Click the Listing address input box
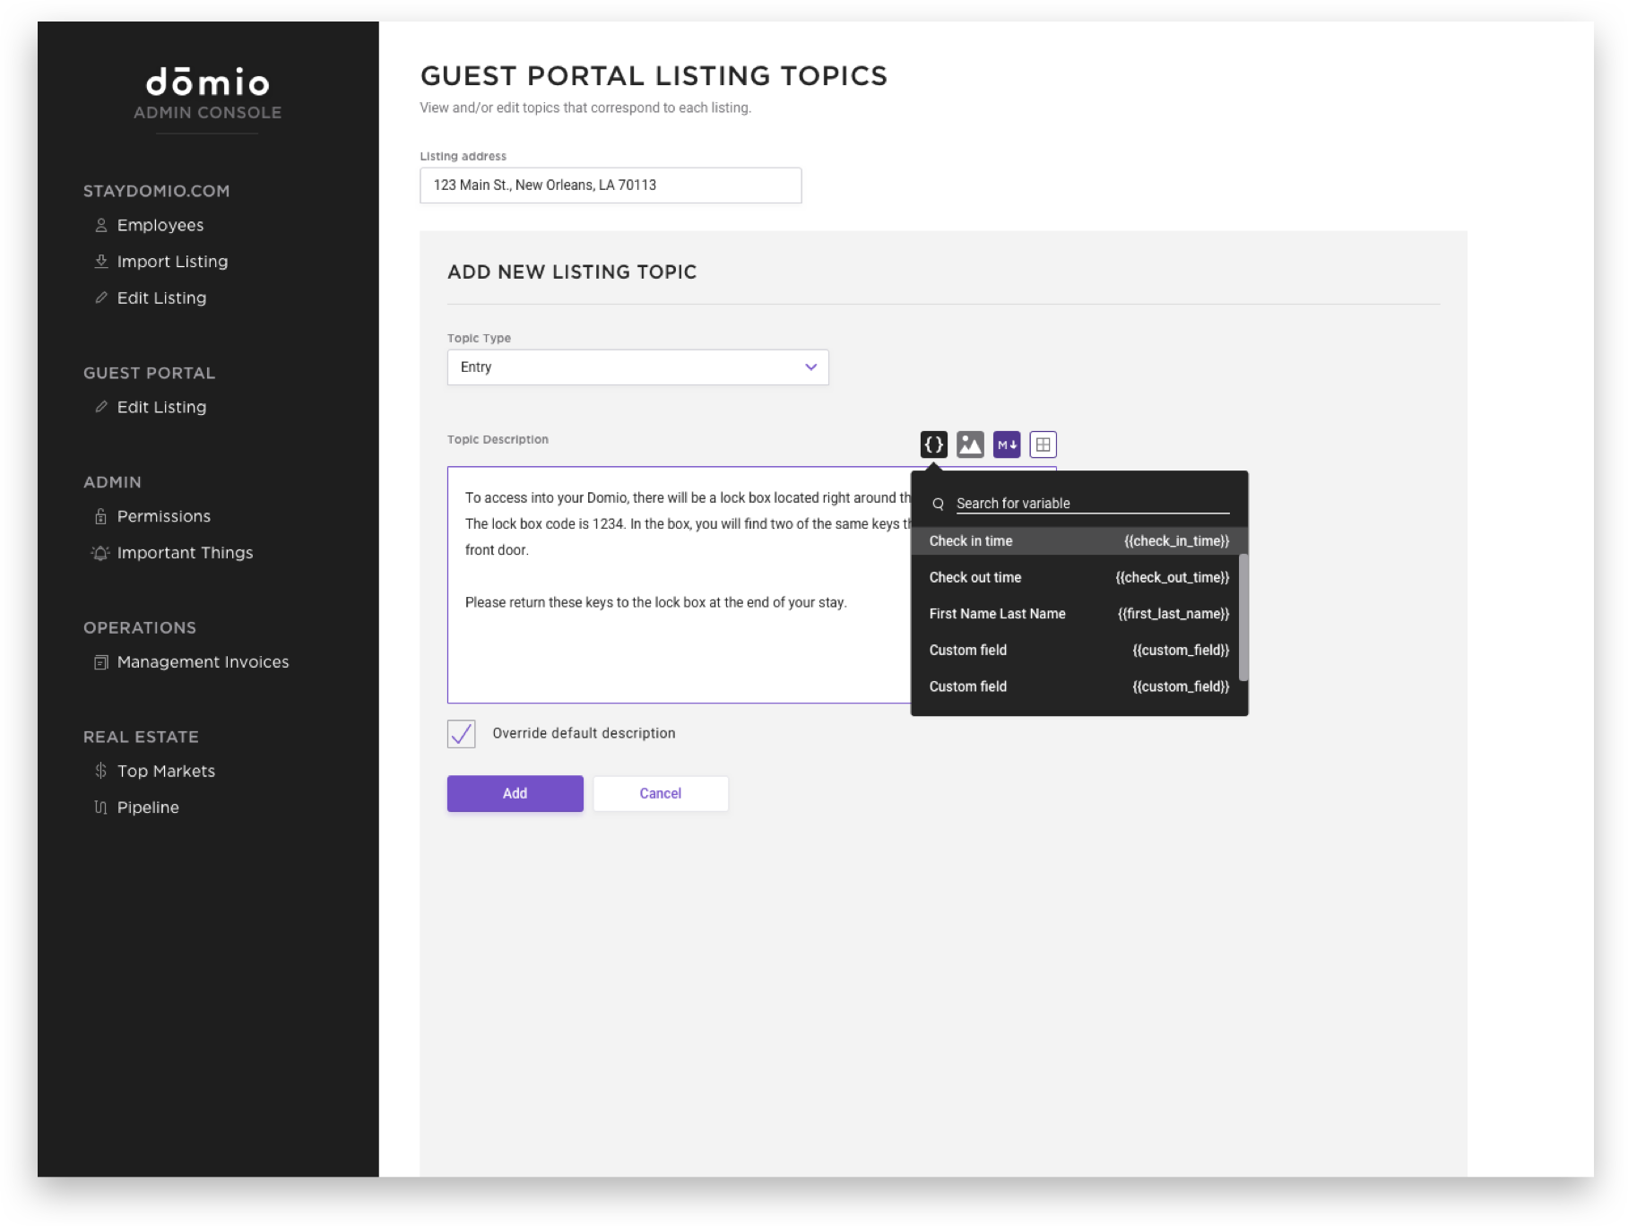 610,185
